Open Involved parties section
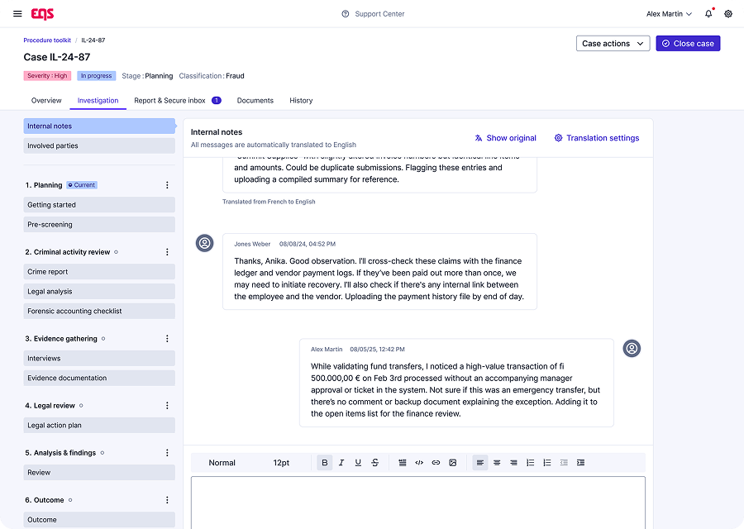 (99, 145)
